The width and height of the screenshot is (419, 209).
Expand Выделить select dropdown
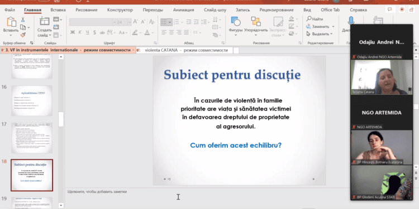[331, 34]
